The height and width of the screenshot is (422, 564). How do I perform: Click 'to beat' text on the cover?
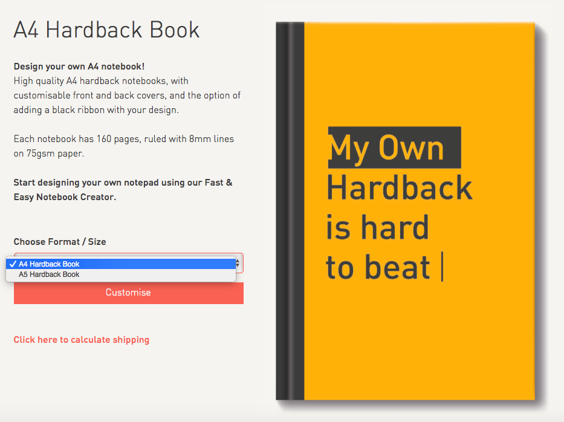[378, 268]
